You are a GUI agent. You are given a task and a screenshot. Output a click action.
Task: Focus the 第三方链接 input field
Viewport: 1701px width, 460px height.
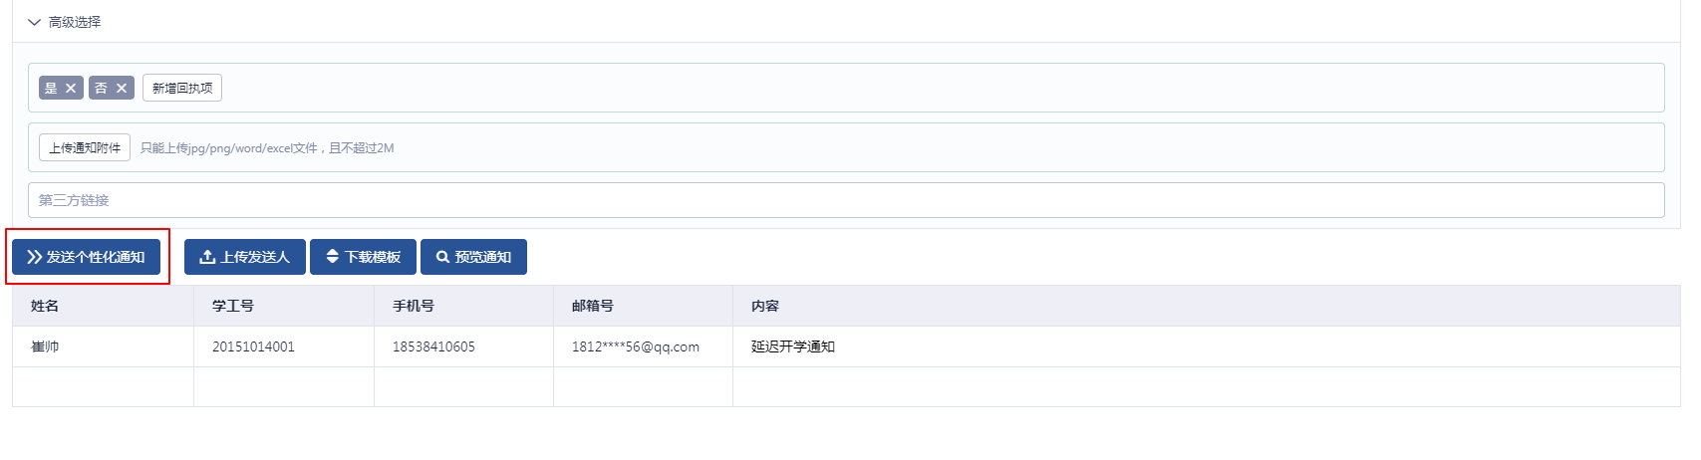pos(846,200)
